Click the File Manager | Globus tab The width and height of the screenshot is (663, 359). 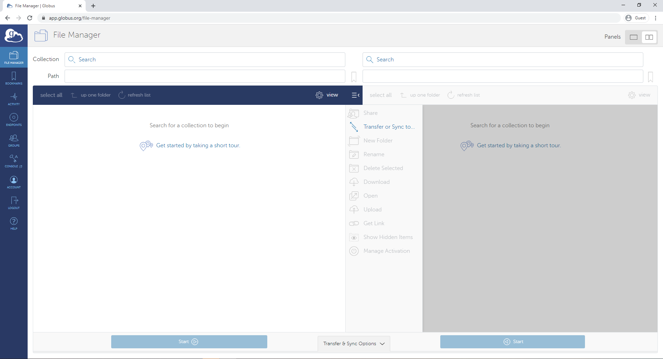[x=44, y=6]
